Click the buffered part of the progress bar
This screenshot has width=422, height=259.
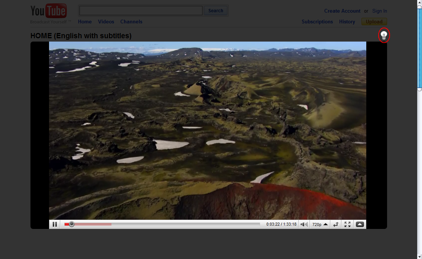[x=93, y=224]
